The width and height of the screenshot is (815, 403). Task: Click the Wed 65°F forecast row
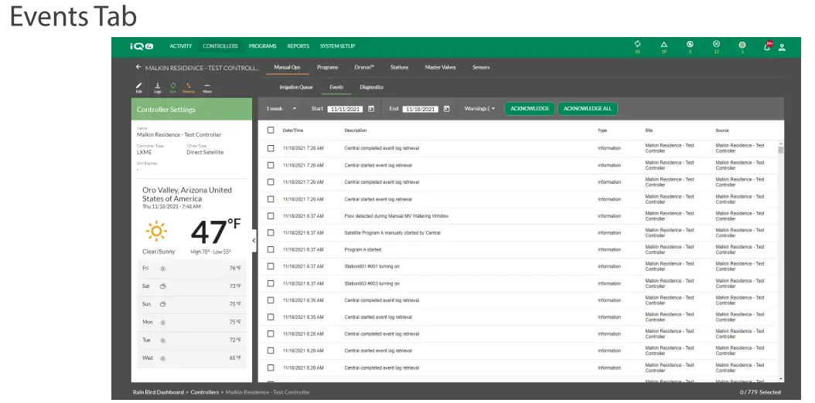[x=192, y=358]
